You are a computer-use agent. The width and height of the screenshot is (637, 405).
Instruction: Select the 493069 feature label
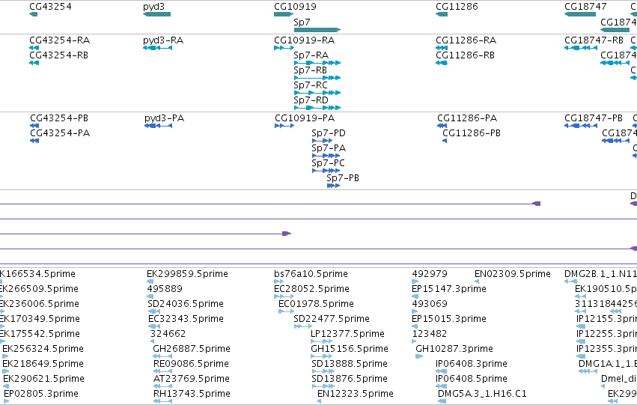[x=430, y=304]
